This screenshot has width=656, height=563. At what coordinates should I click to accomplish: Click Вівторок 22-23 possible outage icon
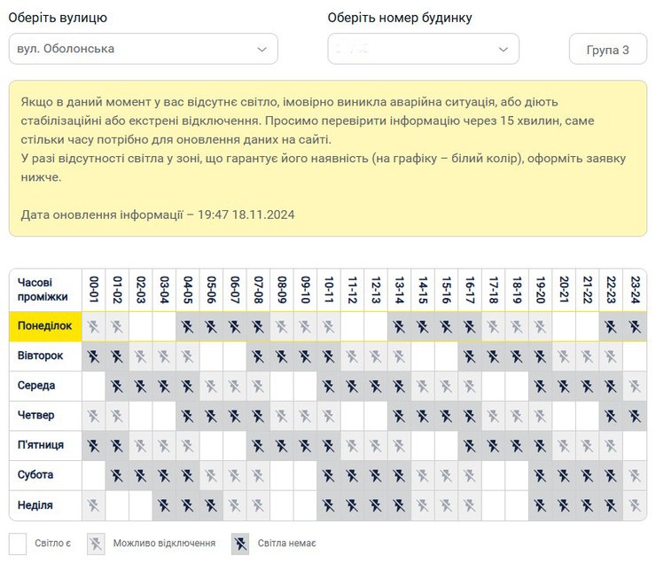point(611,356)
